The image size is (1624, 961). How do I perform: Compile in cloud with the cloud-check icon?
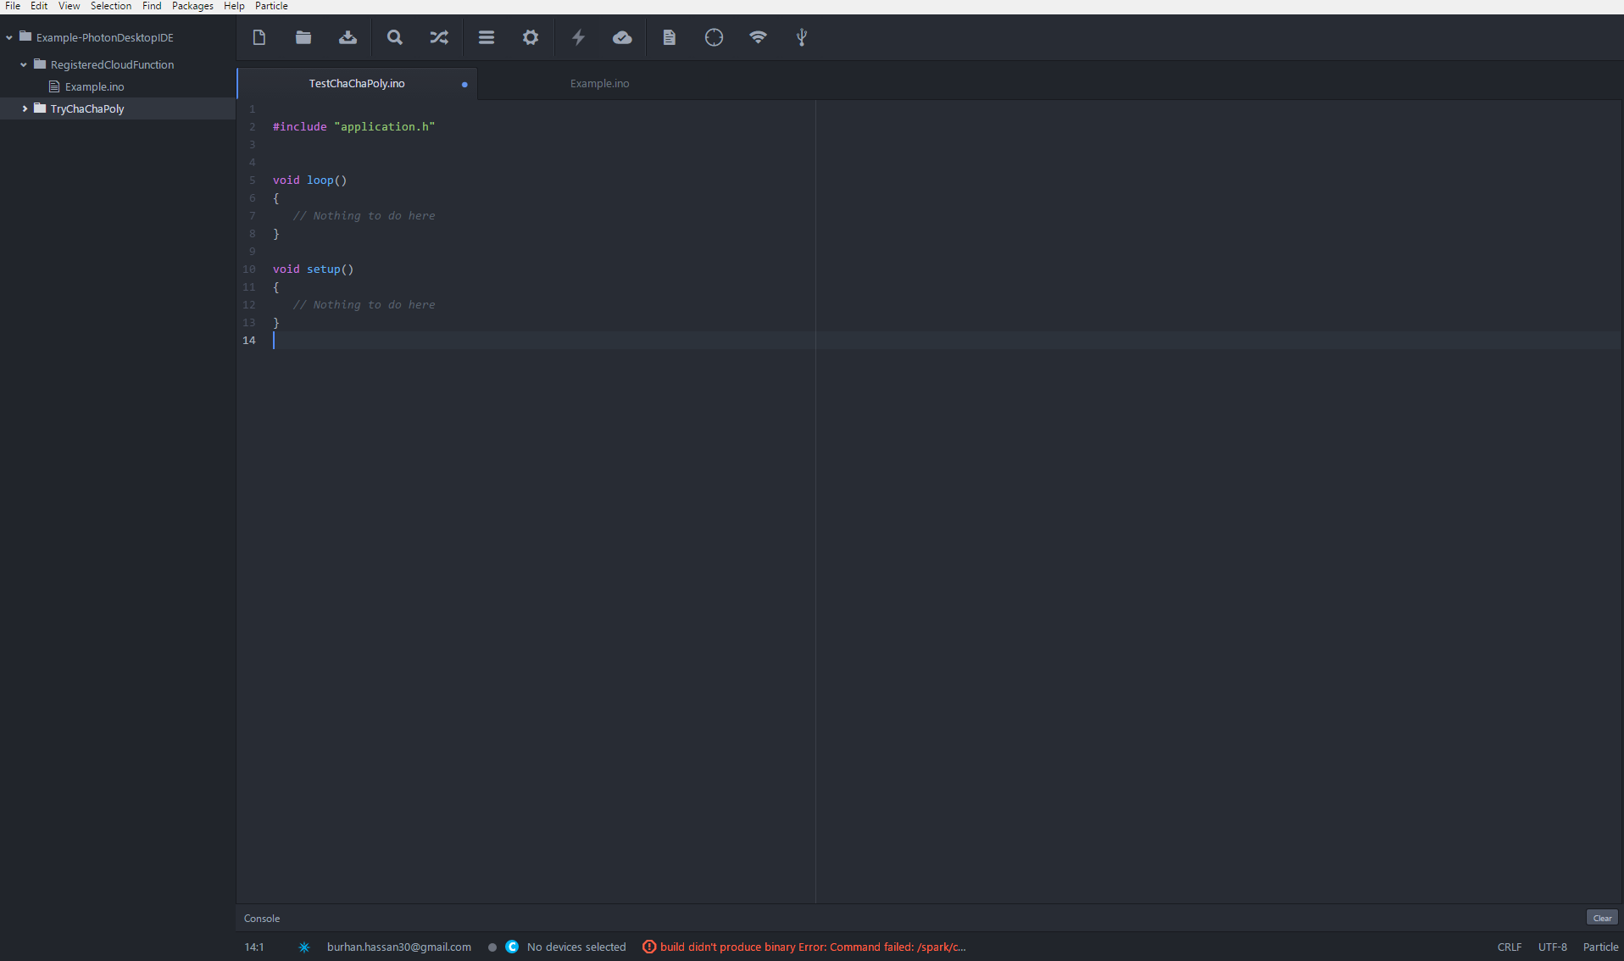click(x=622, y=37)
